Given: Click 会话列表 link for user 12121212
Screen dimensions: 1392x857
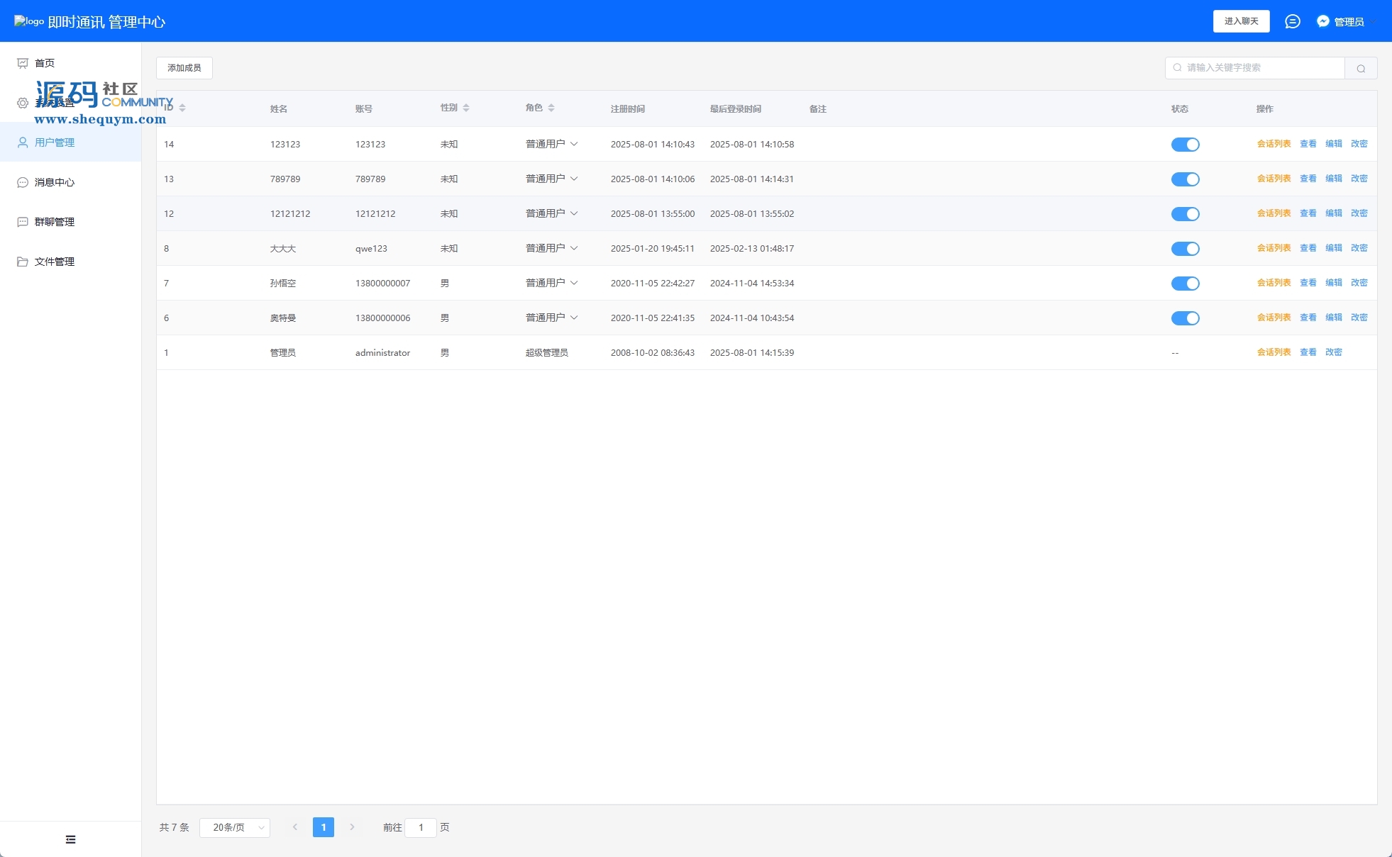Looking at the screenshot, I should (1274, 213).
